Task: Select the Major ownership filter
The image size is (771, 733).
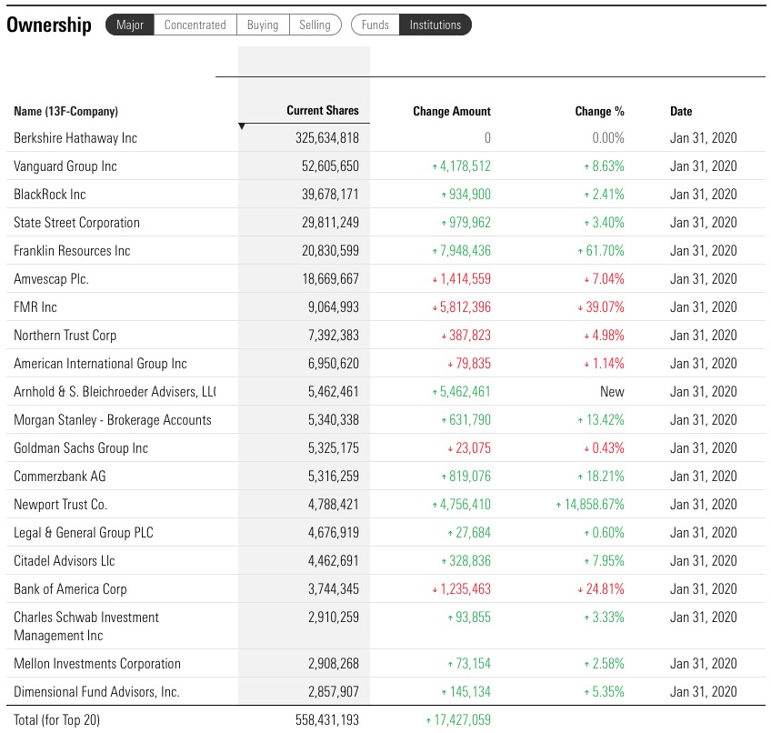Action: [130, 25]
